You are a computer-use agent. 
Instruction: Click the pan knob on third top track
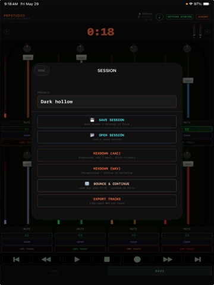tap(134, 49)
